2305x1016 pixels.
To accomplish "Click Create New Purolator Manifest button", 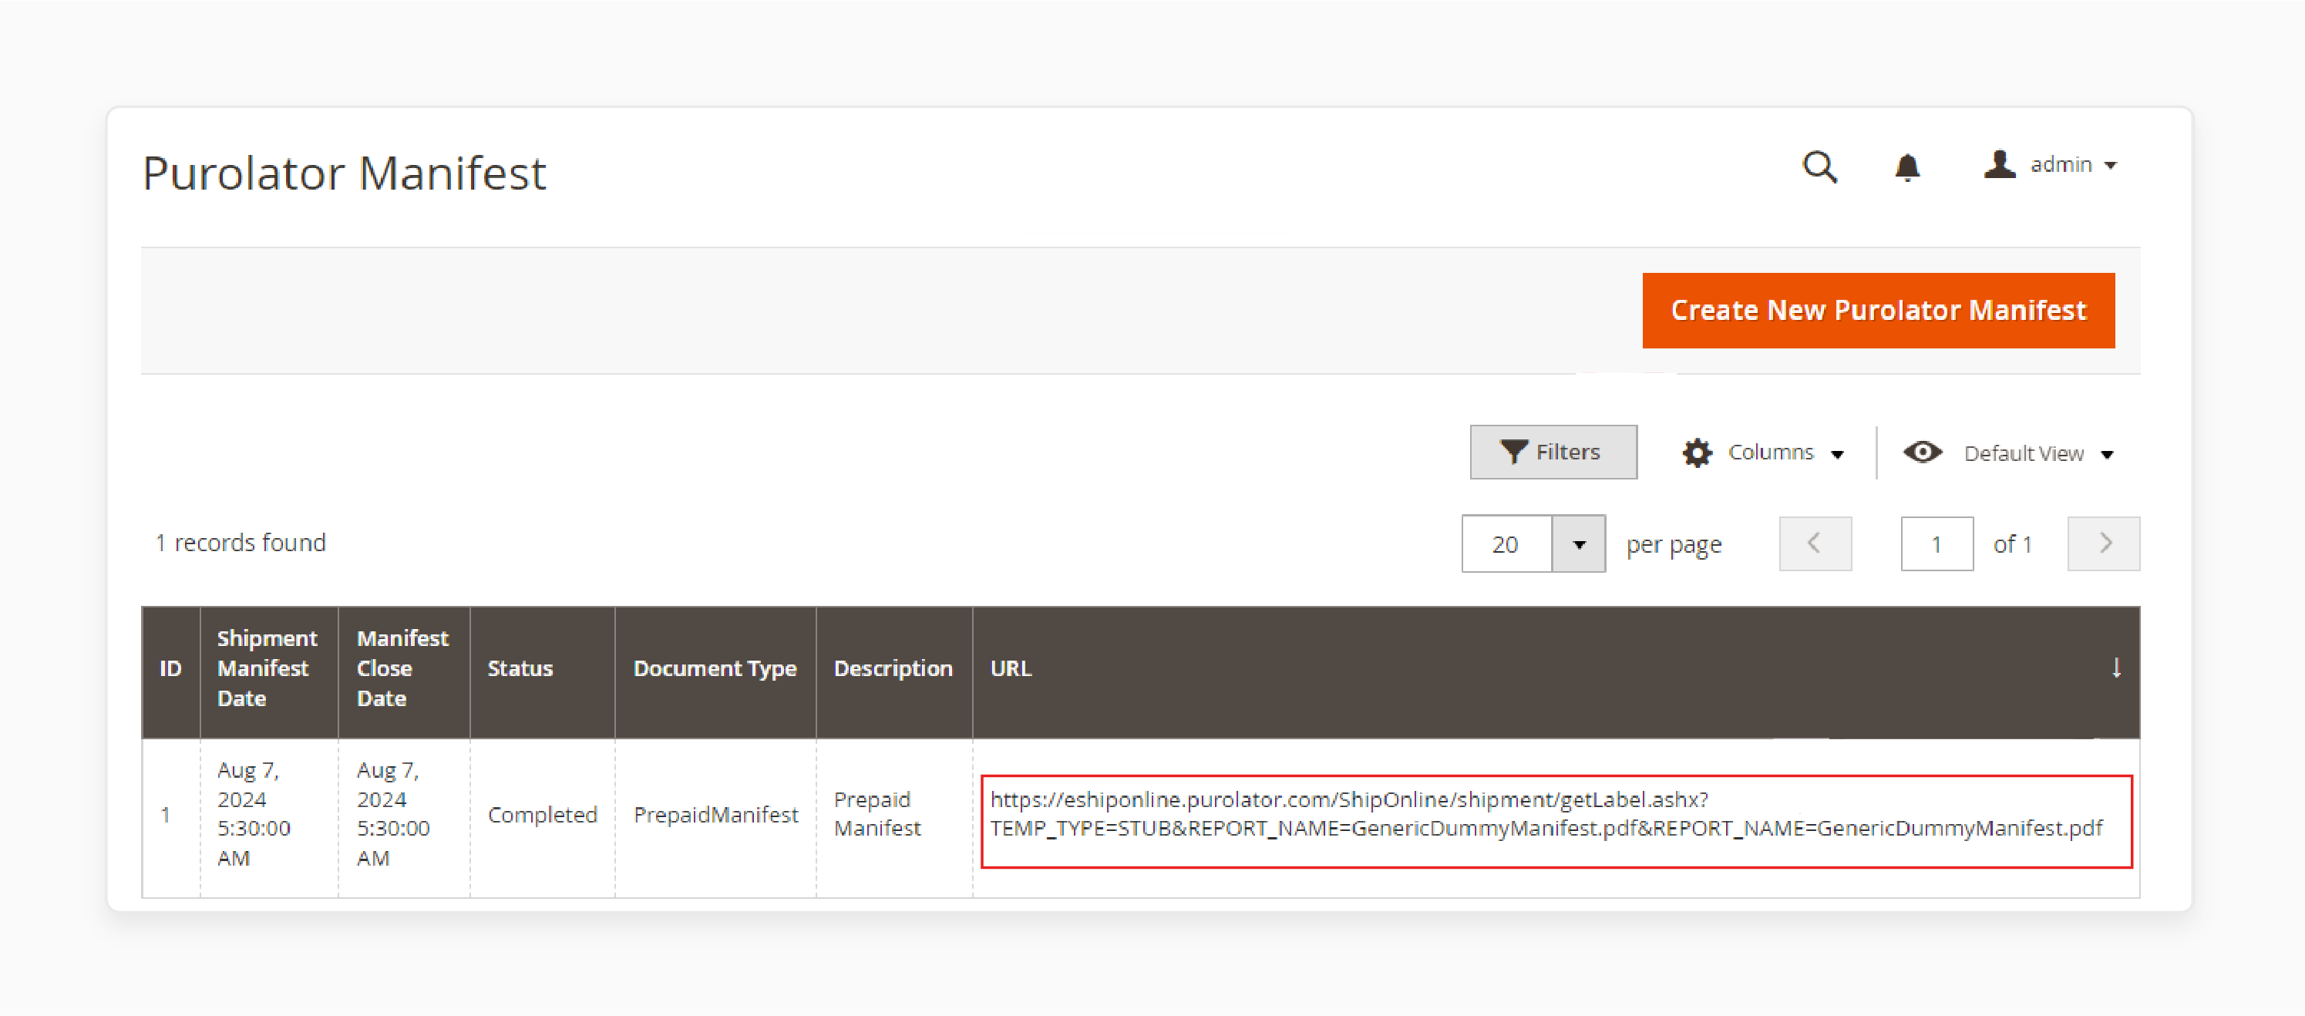I will click(x=1878, y=311).
